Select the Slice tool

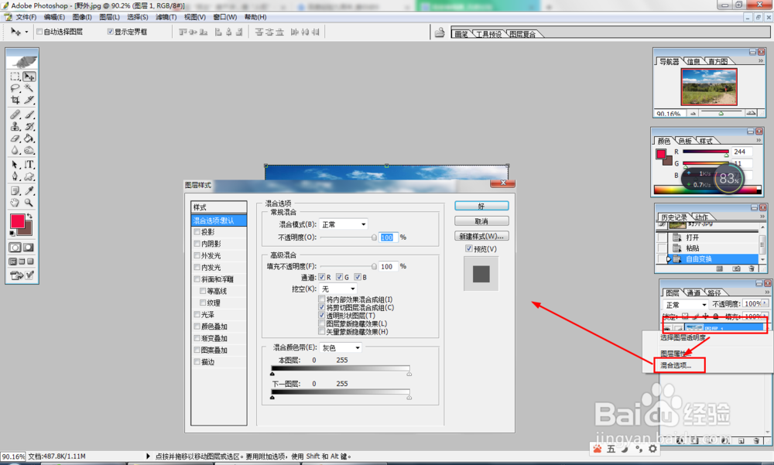pyautogui.click(x=29, y=101)
